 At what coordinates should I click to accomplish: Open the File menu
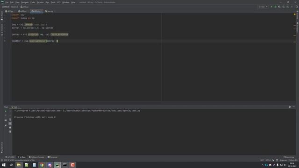[x=7, y=2]
